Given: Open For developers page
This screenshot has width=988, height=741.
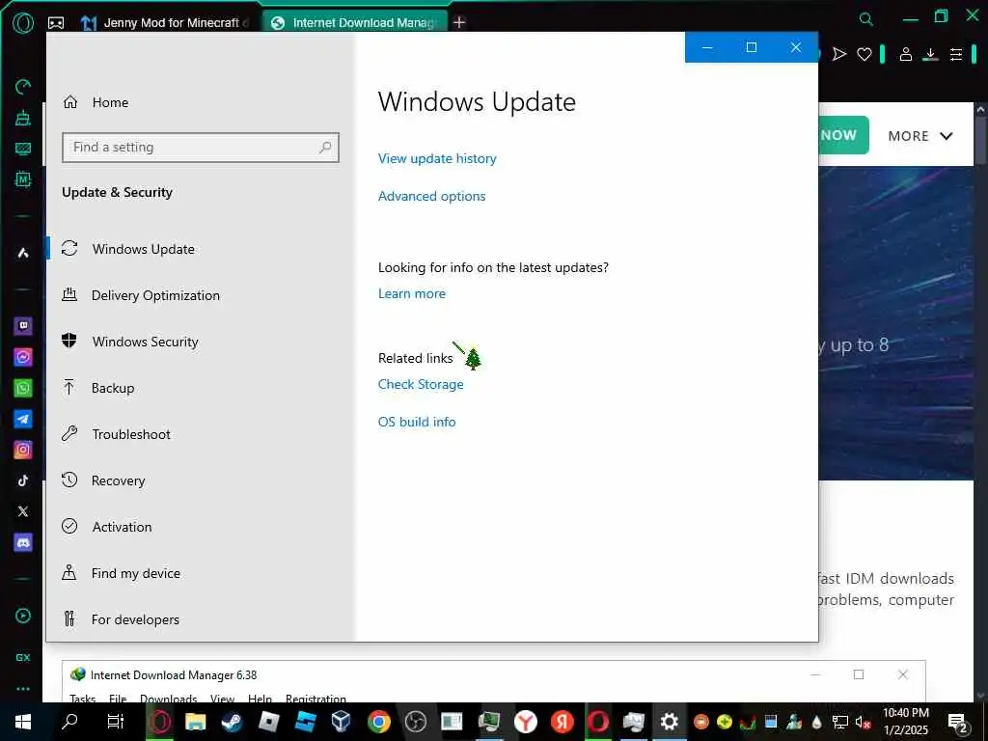Looking at the screenshot, I should (x=201, y=619).
